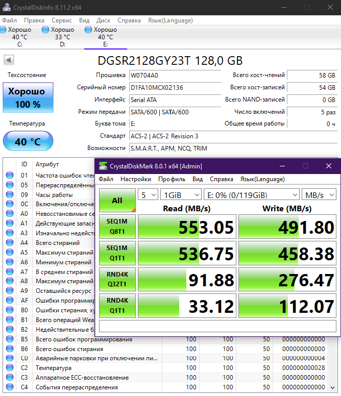Expand the 1GiB test size dropdown
The height and width of the screenshot is (396, 341).
coord(180,194)
